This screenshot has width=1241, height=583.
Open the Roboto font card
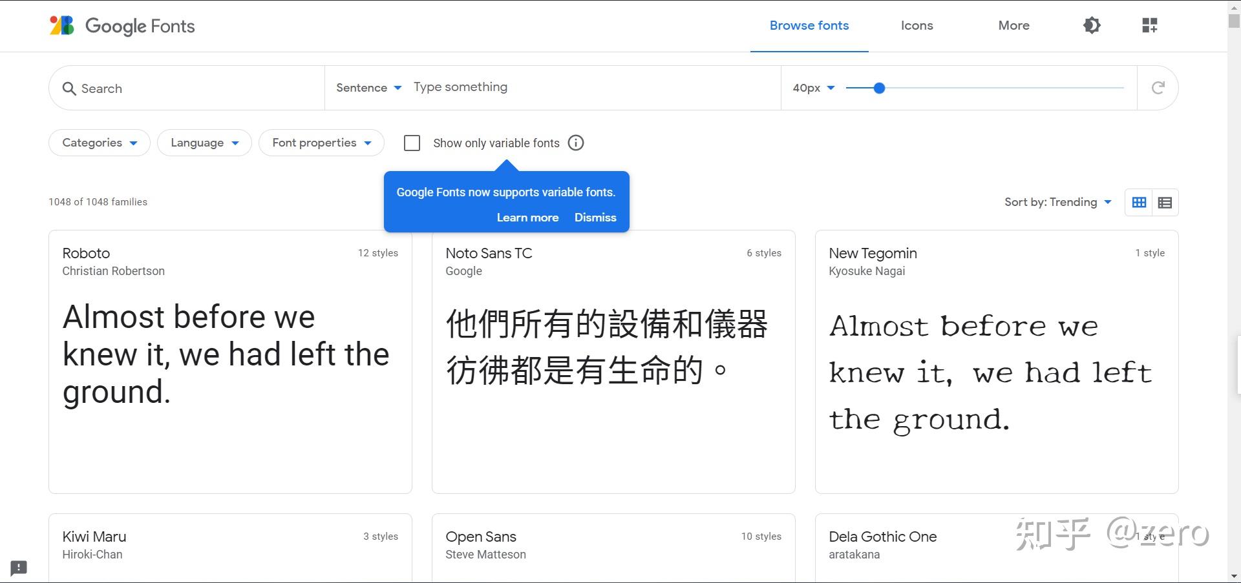tap(230, 362)
